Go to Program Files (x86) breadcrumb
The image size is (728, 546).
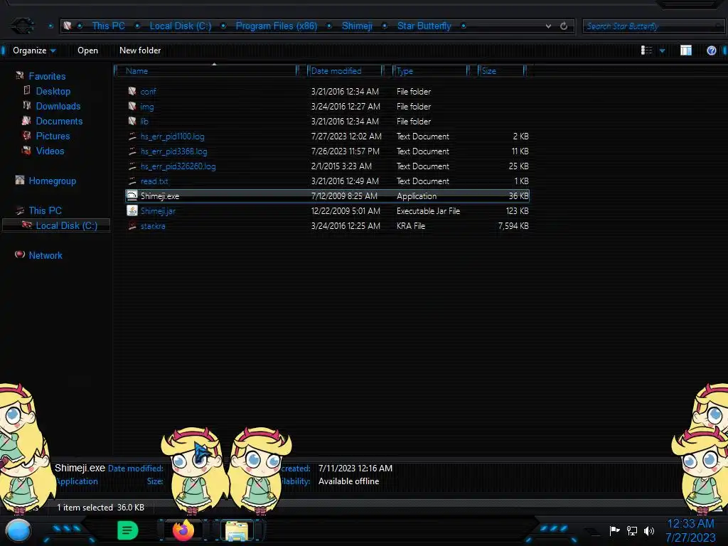277,26
